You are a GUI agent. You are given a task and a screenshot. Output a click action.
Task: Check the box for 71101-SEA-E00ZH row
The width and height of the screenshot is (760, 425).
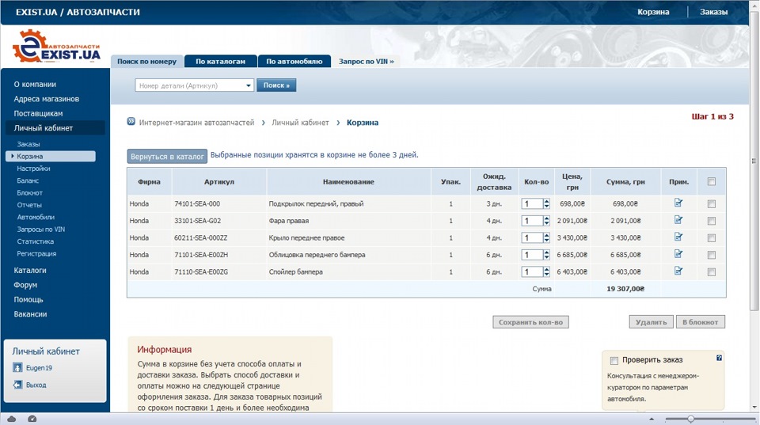click(x=712, y=255)
